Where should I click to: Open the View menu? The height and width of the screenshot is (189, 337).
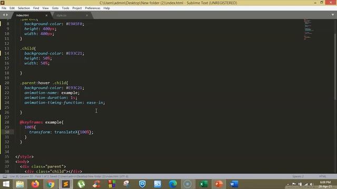click(x=45, y=8)
